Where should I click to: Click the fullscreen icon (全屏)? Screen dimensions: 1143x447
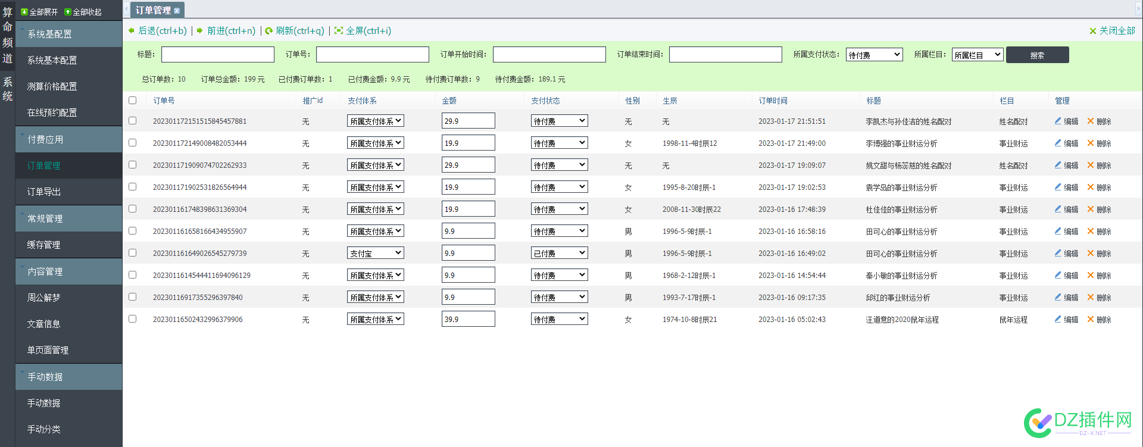point(339,30)
